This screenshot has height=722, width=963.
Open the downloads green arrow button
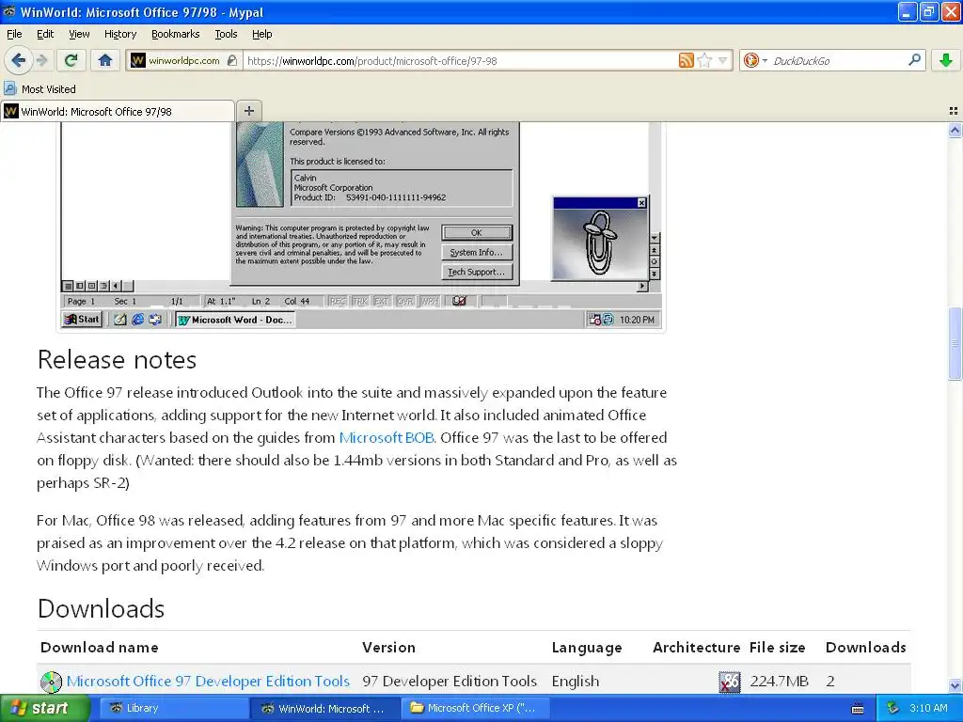[946, 60]
